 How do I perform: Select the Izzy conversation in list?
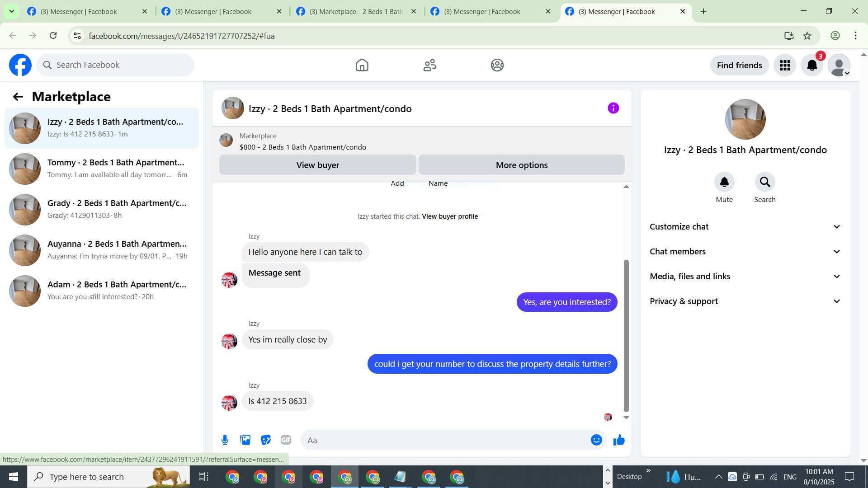click(102, 128)
